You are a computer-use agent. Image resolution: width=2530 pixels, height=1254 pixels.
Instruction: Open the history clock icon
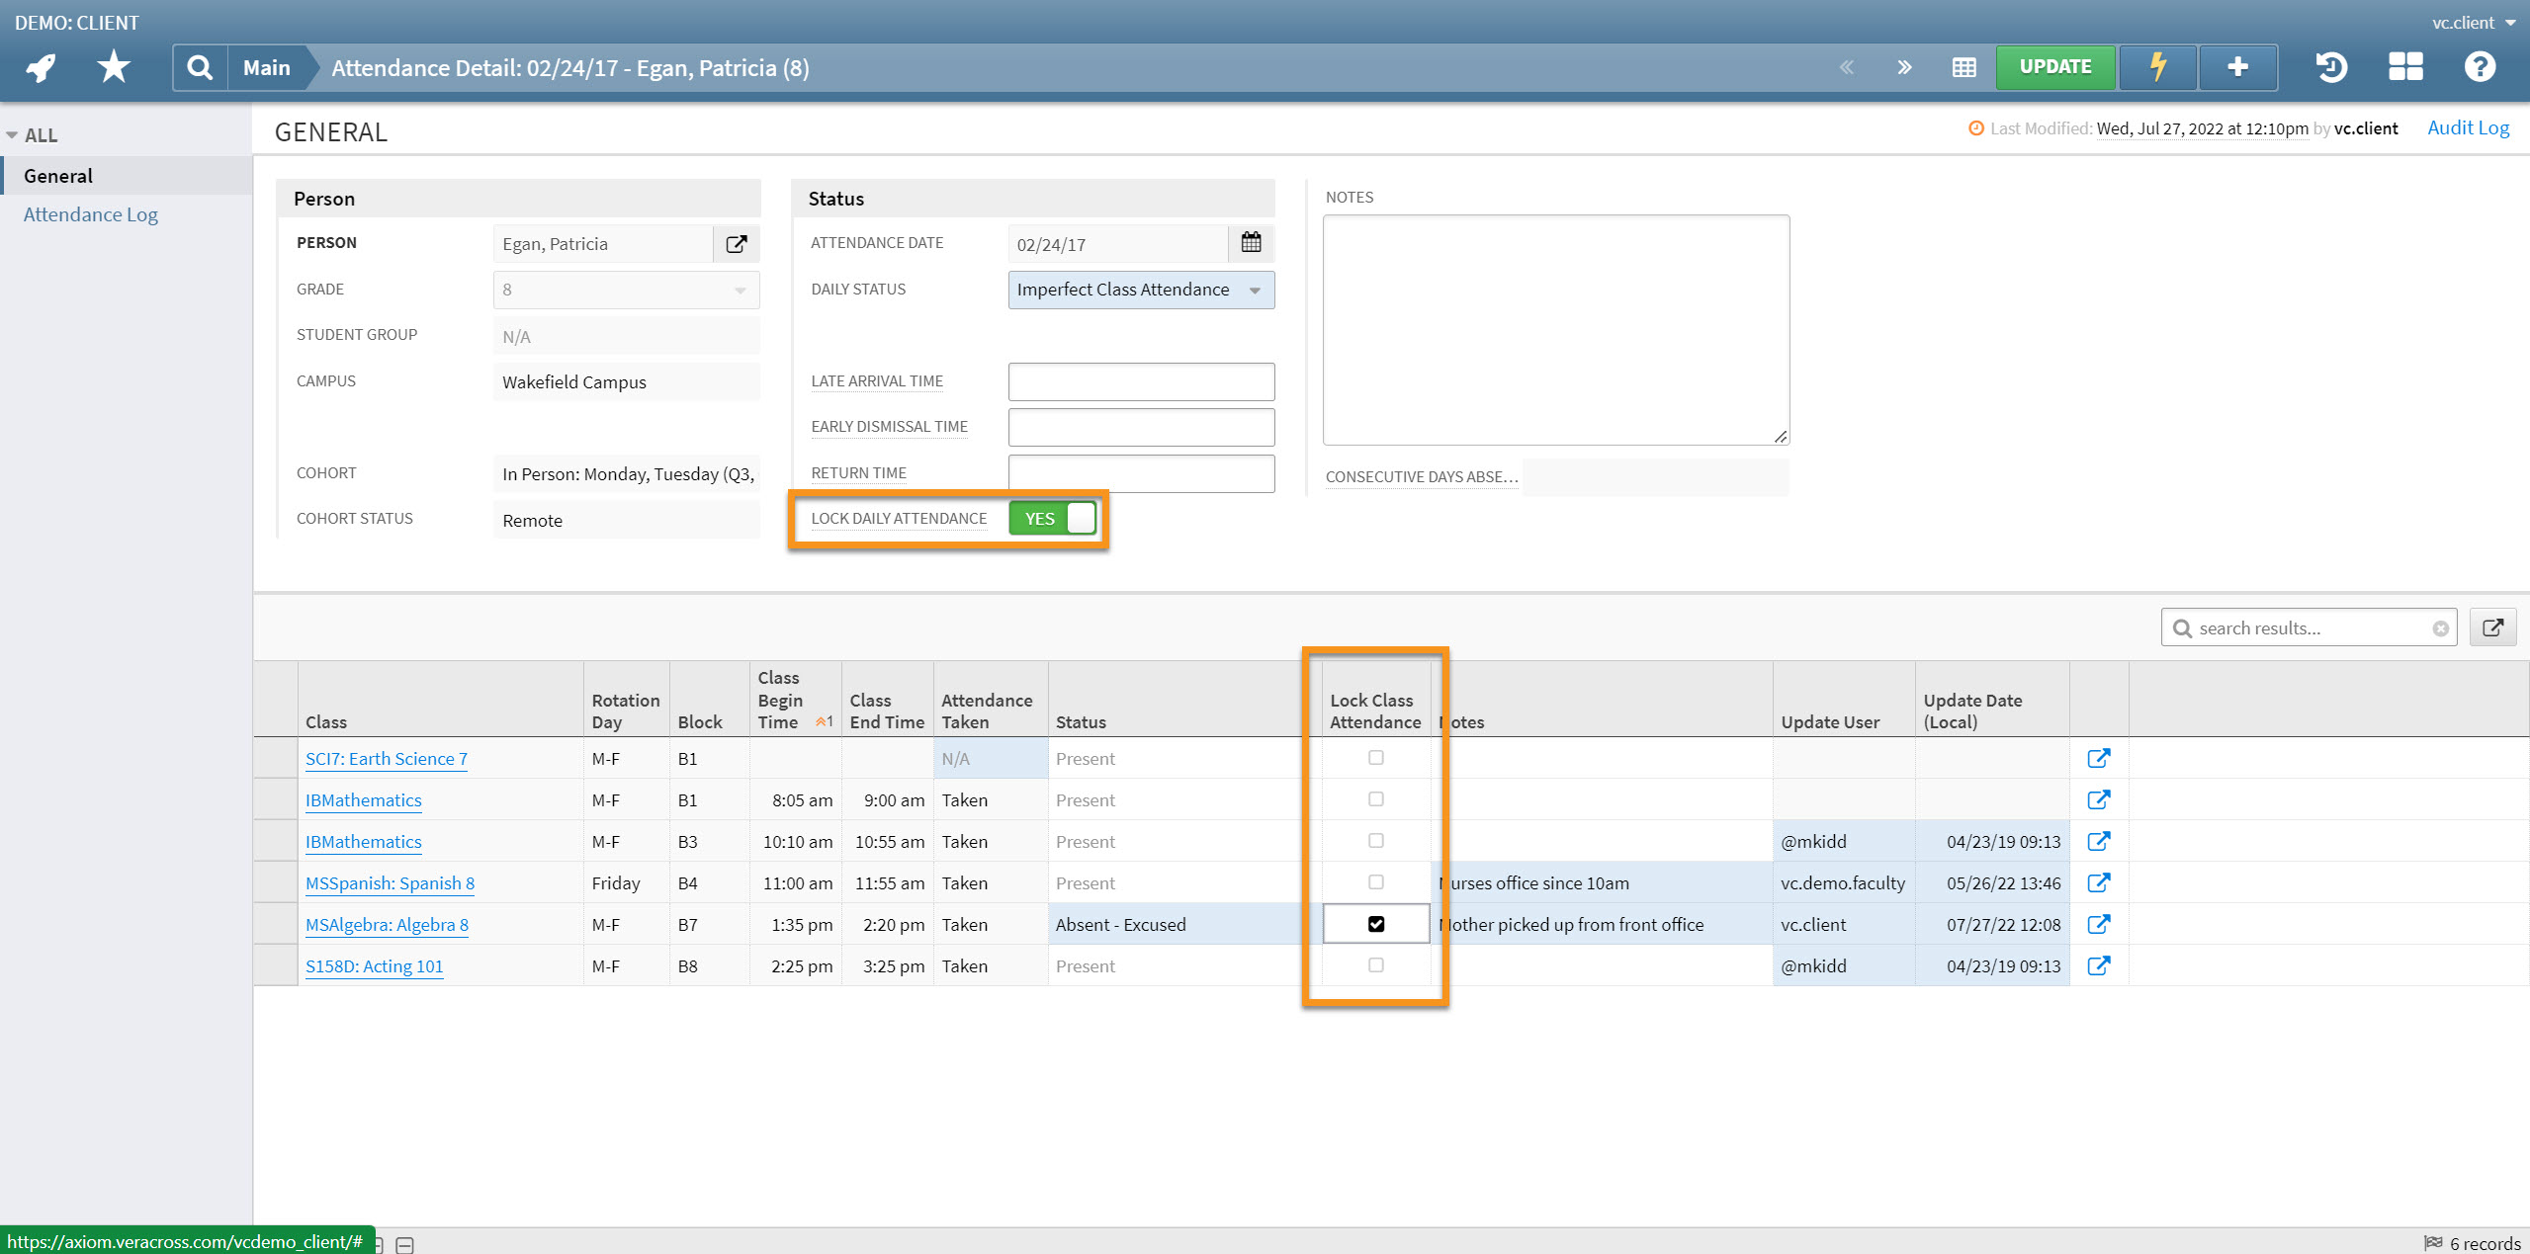[2330, 67]
